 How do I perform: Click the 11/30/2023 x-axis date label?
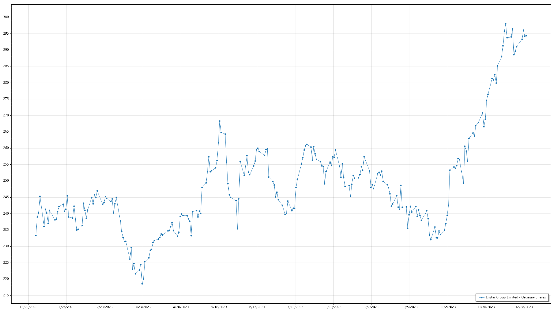(x=486, y=307)
